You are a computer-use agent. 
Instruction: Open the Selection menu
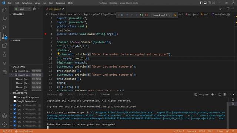(27, 3)
